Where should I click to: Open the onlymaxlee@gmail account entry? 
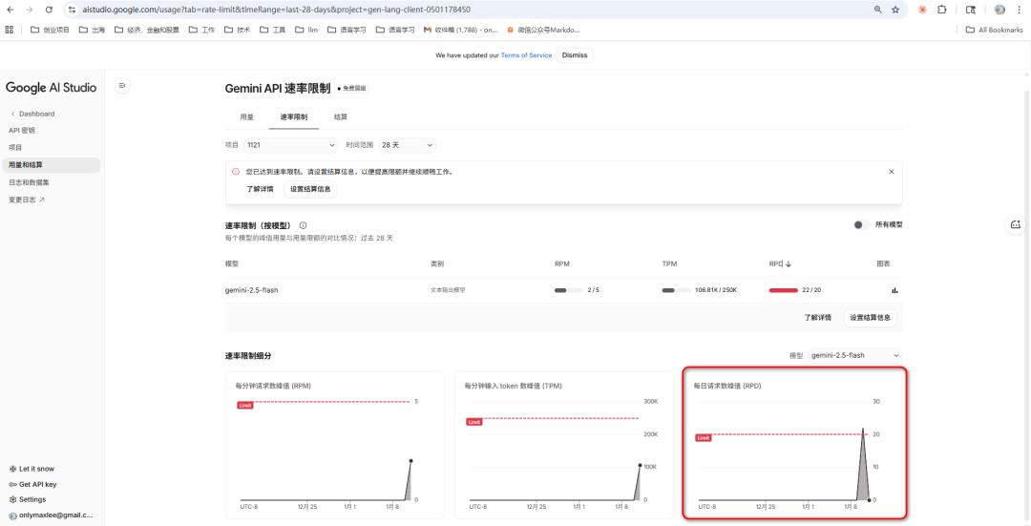point(52,515)
